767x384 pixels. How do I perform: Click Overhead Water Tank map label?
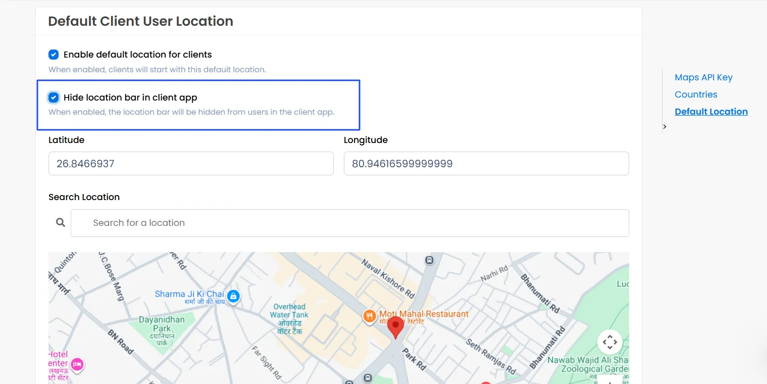pyautogui.click(x=289, y=318)
